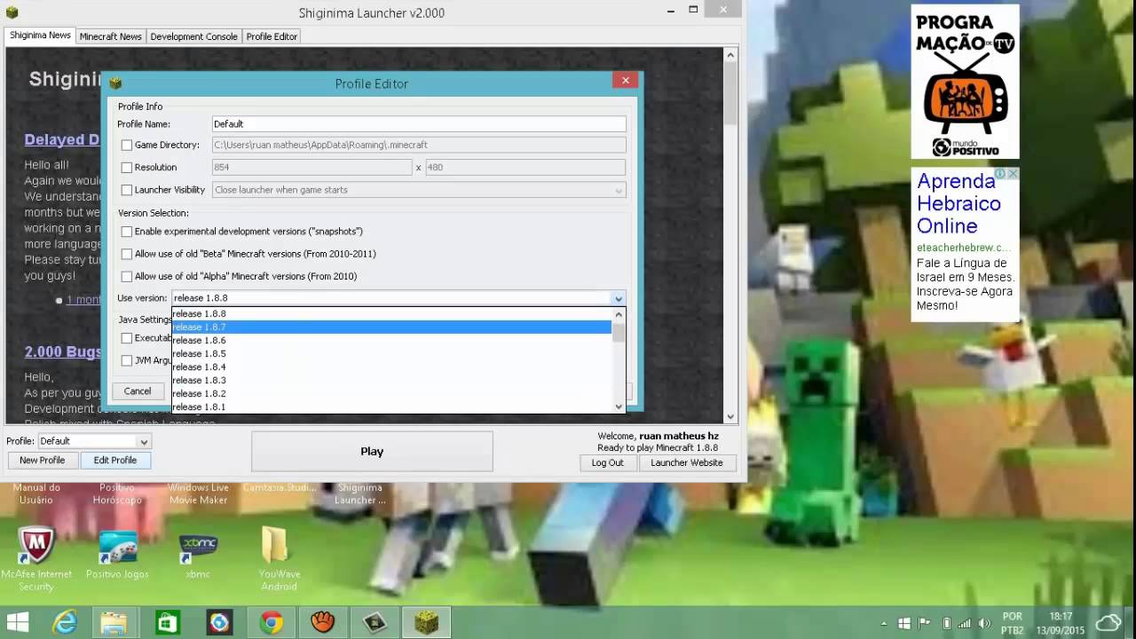The image size is (1136, 639).
Task: Enable the Game Directory checkbox
Action: pyautogui.click(x=127, y=145)
